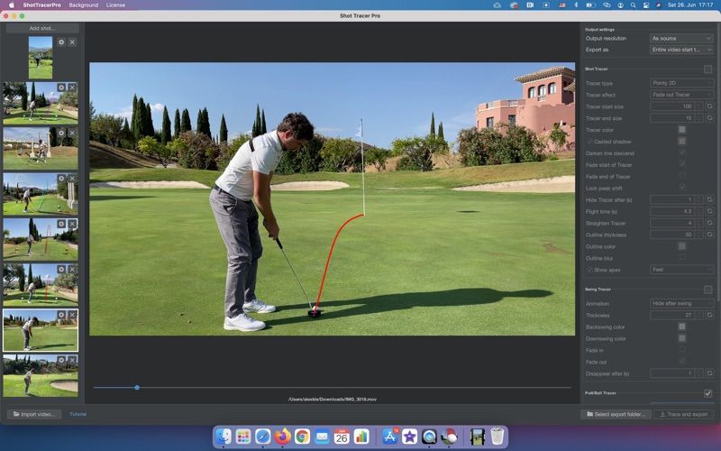Uncheck the Putt/Ball Tracer section checkbox
This screenshot has height=451, width=721.
[707, 393]
